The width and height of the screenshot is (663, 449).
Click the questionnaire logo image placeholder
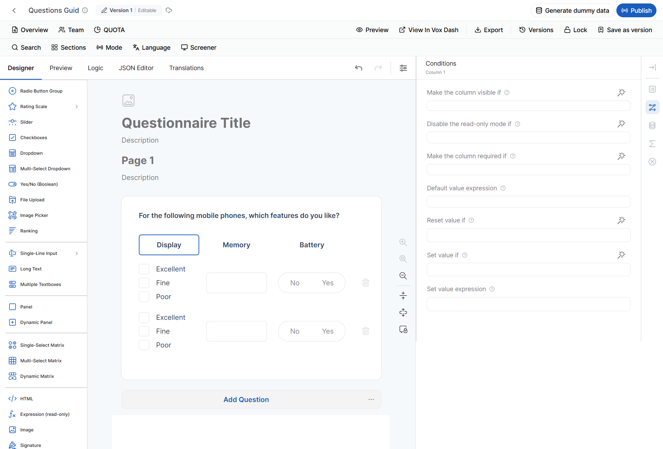tap(128, 101)
